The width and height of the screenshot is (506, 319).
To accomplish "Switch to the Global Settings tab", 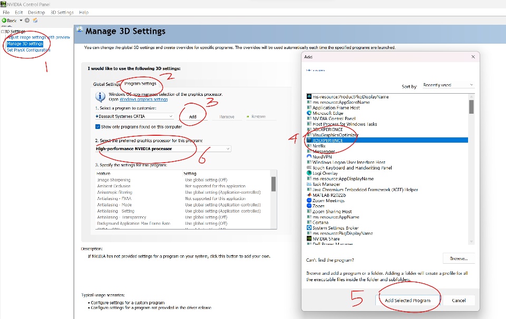I will click(x=106, y=84).
